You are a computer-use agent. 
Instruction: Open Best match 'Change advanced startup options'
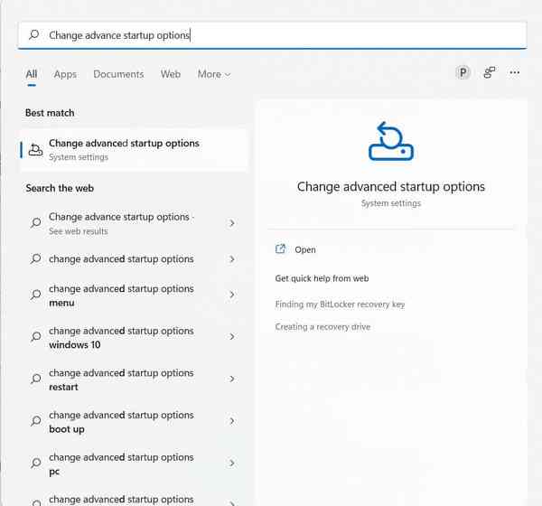[x=134, y=150]
